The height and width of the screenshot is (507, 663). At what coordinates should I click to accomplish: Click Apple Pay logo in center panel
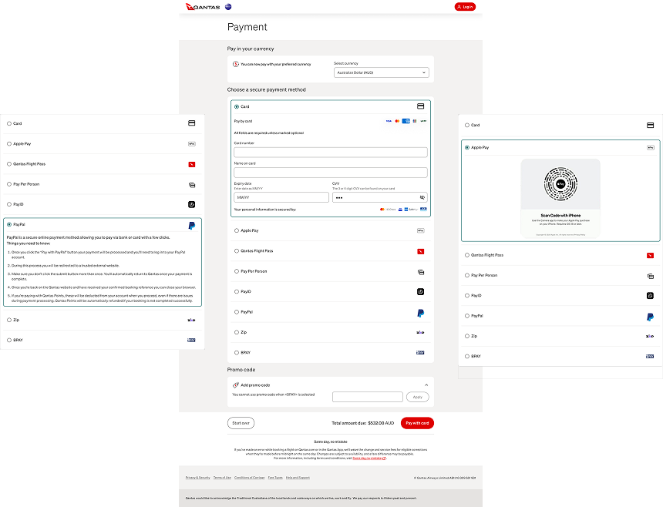(x=421, y=230)
